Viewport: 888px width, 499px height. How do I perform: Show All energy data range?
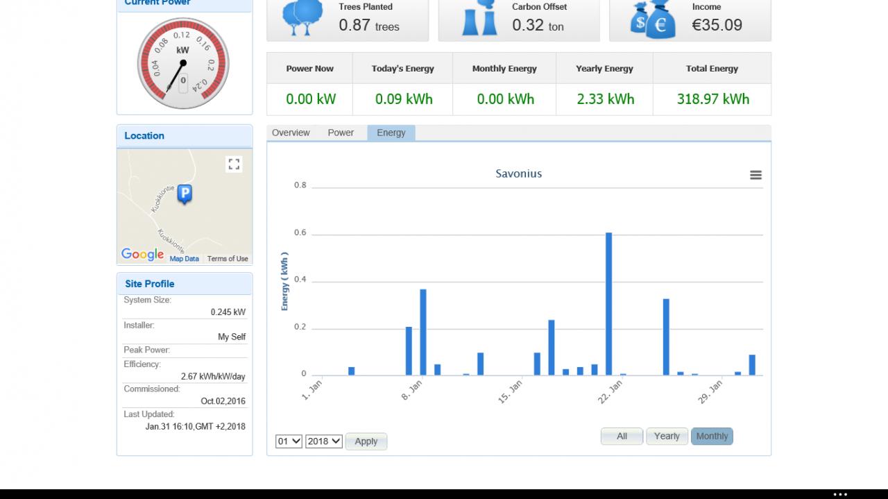(622, 436)
